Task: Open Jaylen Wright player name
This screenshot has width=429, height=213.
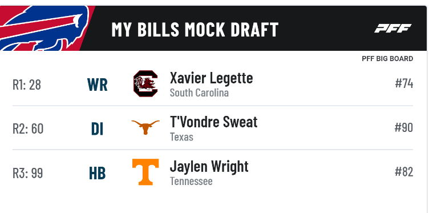Action: 209,166
